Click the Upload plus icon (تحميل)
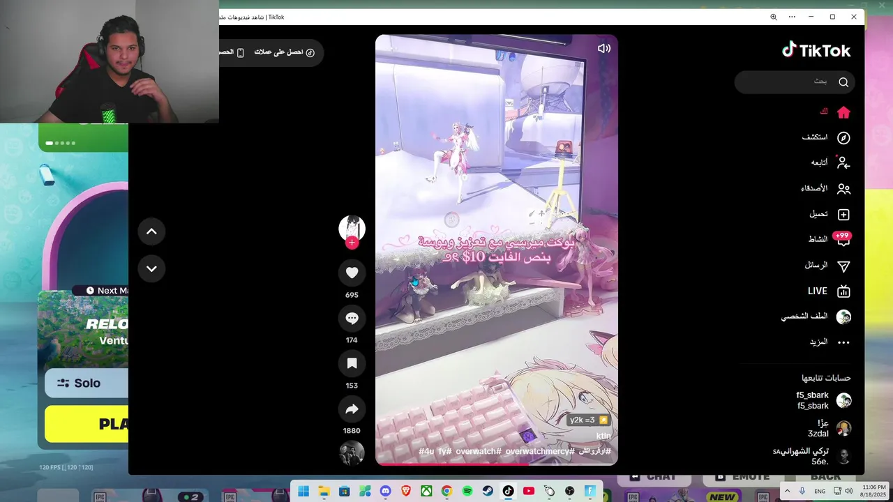This screenshot has width=893, height=502. tap(843, 215)
